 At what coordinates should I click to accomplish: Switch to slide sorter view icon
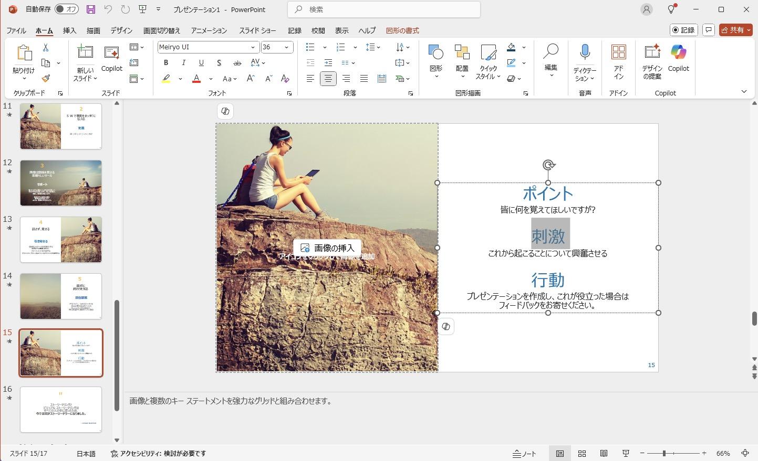(x=582, y=453)
